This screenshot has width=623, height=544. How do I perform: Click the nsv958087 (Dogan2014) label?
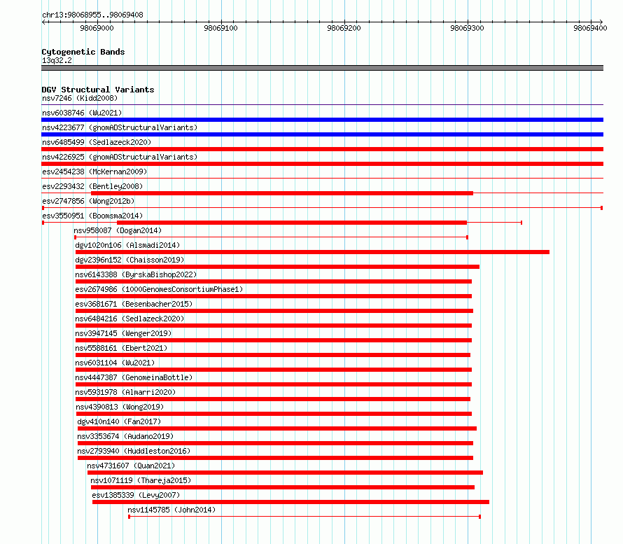[118, 230]
